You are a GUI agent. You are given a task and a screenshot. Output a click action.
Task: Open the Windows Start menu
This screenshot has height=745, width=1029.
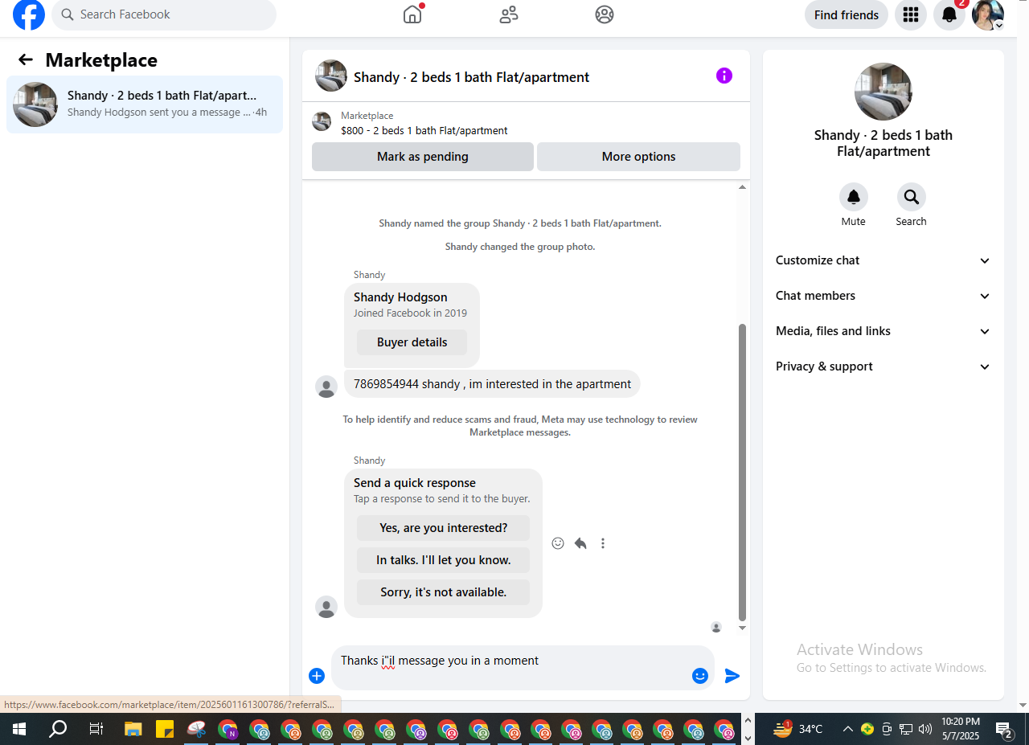pos(19,730)
